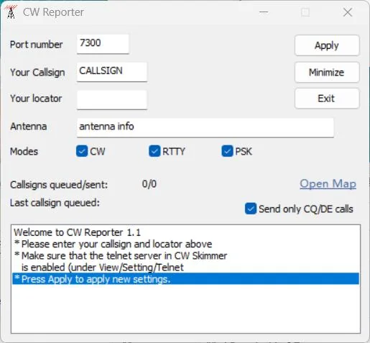Toggle the CW mode checkbox
The height and width of the screenshot is (343, 370).
tap(82, 151)
